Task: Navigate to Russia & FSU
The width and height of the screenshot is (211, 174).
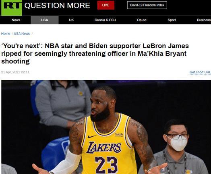Action: [105, 20]
